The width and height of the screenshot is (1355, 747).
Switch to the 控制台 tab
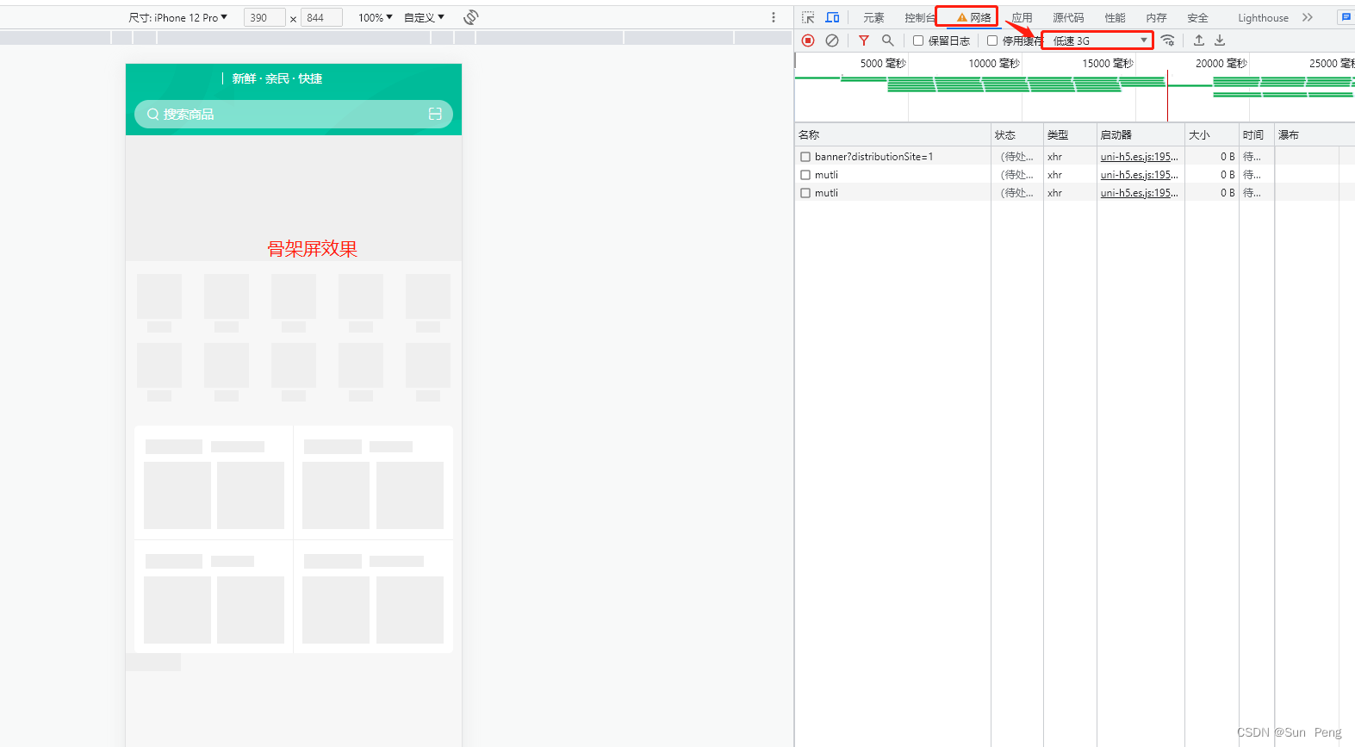click(x=919, y=17)
